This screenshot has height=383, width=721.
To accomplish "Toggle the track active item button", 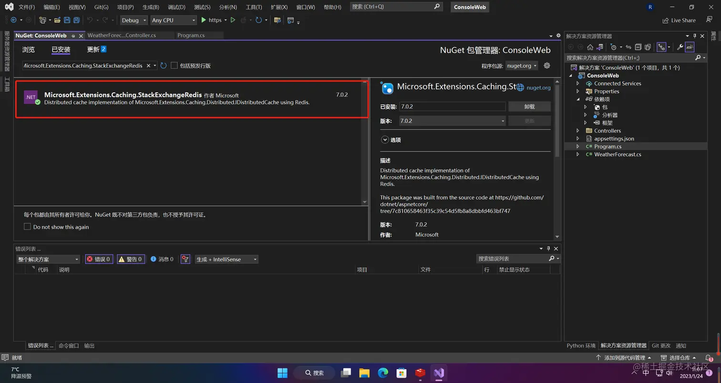I will [661, 47].
